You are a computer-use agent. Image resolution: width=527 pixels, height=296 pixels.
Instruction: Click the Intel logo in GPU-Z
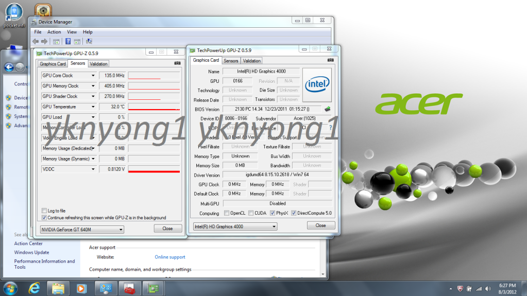click(317, 85)
